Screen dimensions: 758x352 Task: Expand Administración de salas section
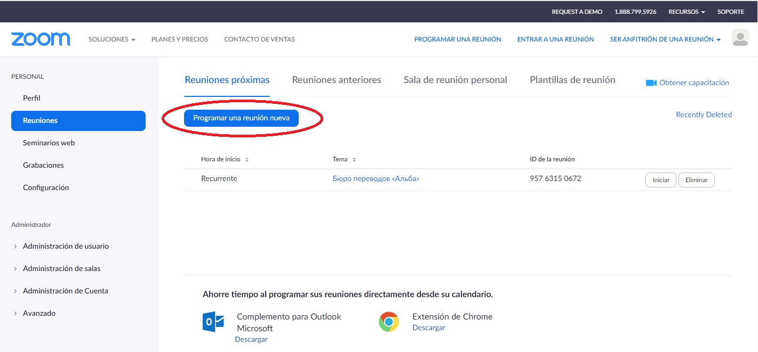click(x=61, y=268)
